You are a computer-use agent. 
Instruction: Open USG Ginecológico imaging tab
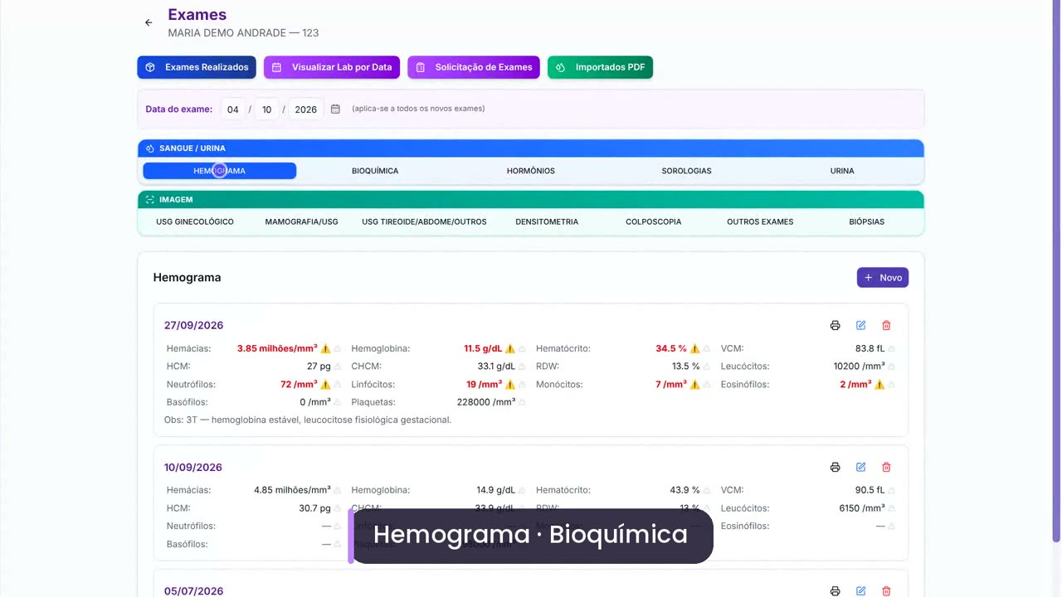pos(195,221)
